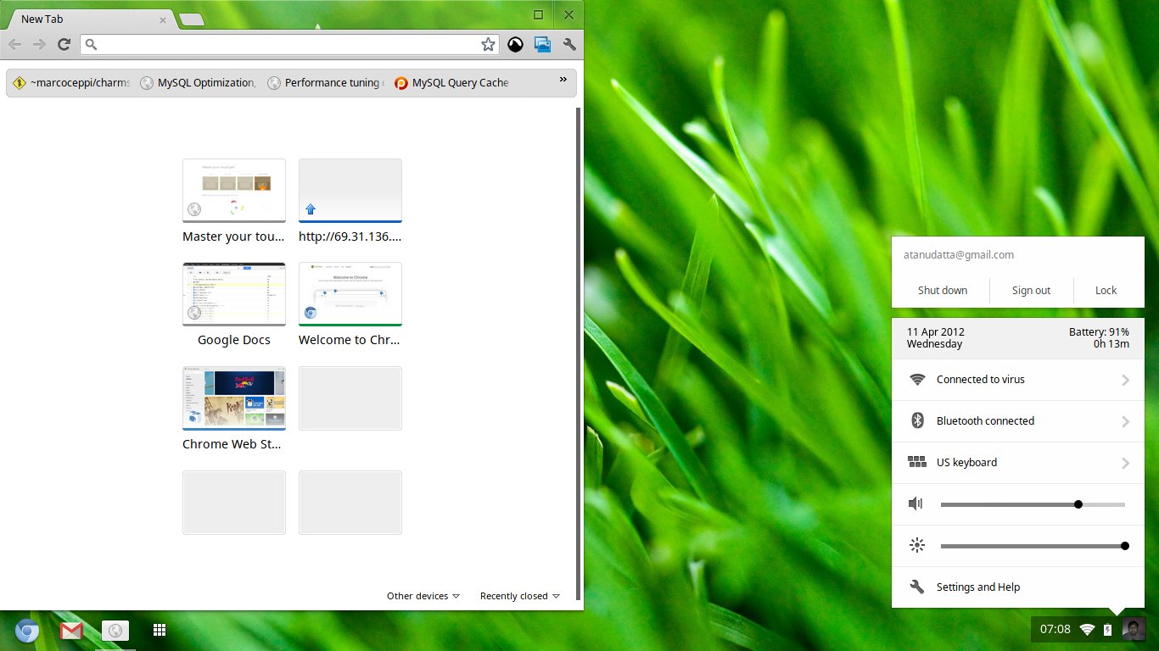Adjust the volume slider
This screenshot has height=651, width=1159.
[1033, 504]
